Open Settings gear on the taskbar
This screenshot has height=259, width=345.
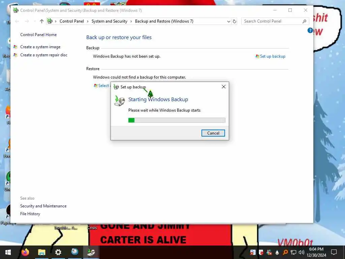tap(58, 252)
